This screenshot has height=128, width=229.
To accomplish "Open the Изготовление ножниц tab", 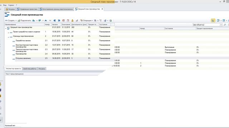I will (56, 9).
